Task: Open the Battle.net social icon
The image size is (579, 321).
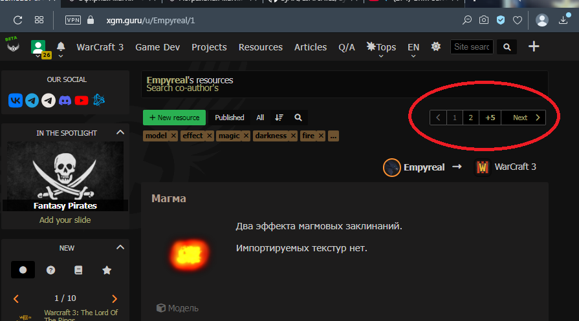Action: click(98, 100)
